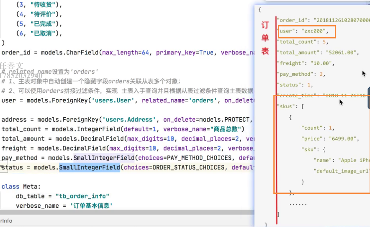Click the '订单基本信息' string
Viewport: 370px width, 227px height.
pos(91,206)
